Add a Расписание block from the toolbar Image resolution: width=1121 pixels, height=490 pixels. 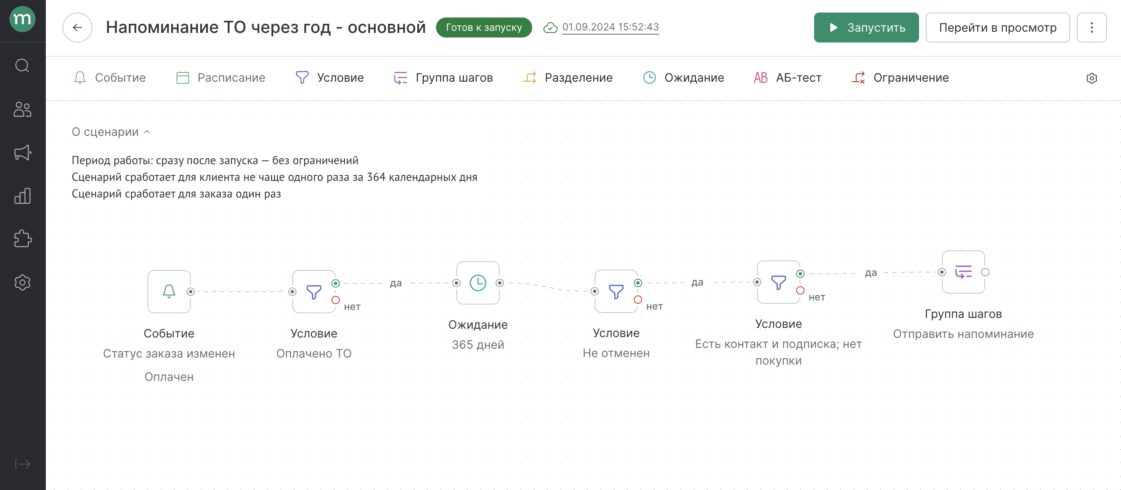221,78
